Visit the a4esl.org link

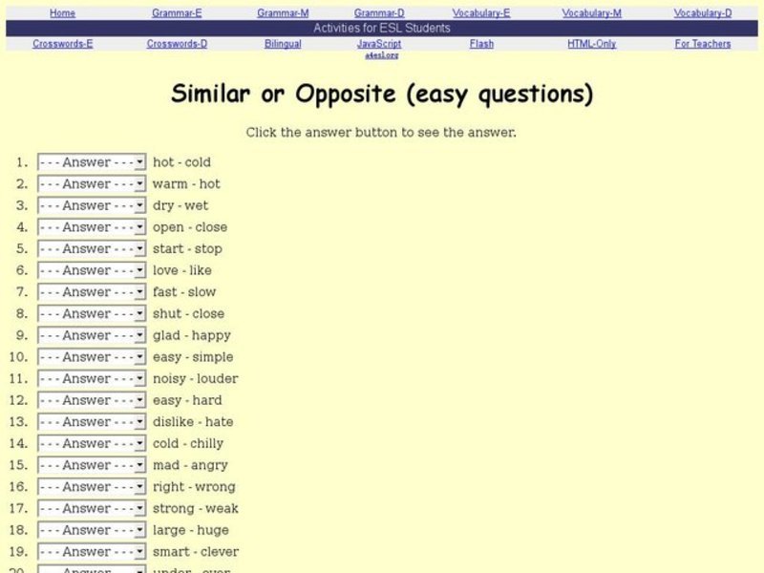coord(382,53)
